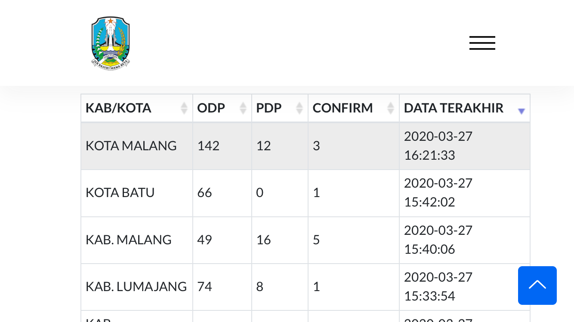Image resolution: width=574 pixels, height=322 pixels.
Task: Select the KOTA BATU row name
Action: click(x=120, y=193)
